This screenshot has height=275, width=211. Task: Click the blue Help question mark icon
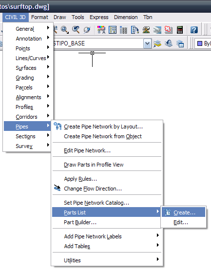click(x=194, y=30)
